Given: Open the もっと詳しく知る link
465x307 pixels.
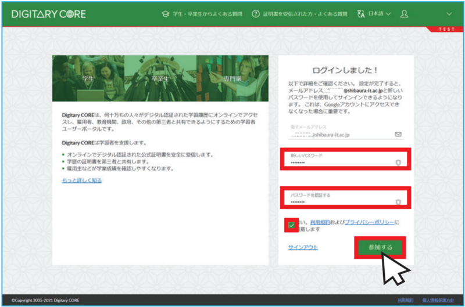Looking at the screenshot, I should coord(82,180).
